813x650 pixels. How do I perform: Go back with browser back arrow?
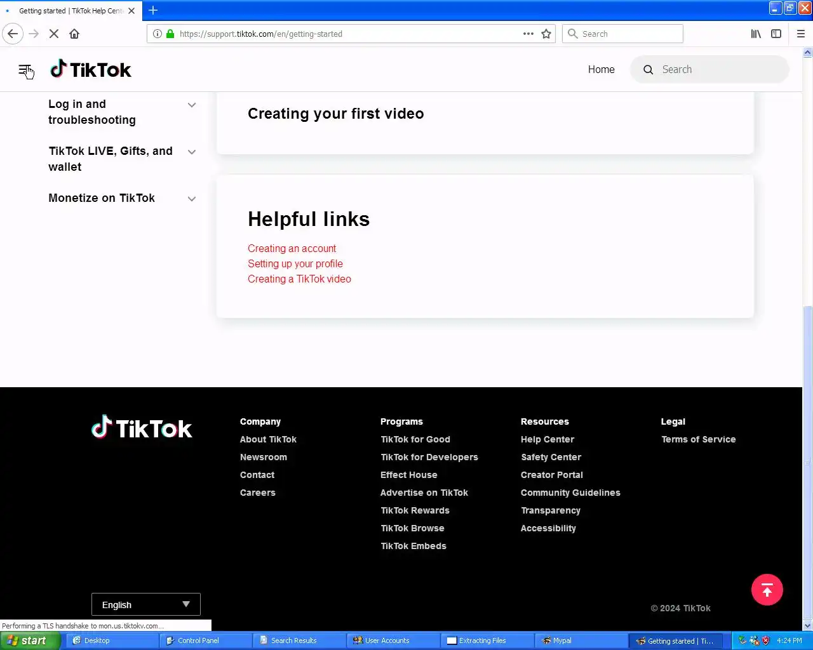[13, 34]
